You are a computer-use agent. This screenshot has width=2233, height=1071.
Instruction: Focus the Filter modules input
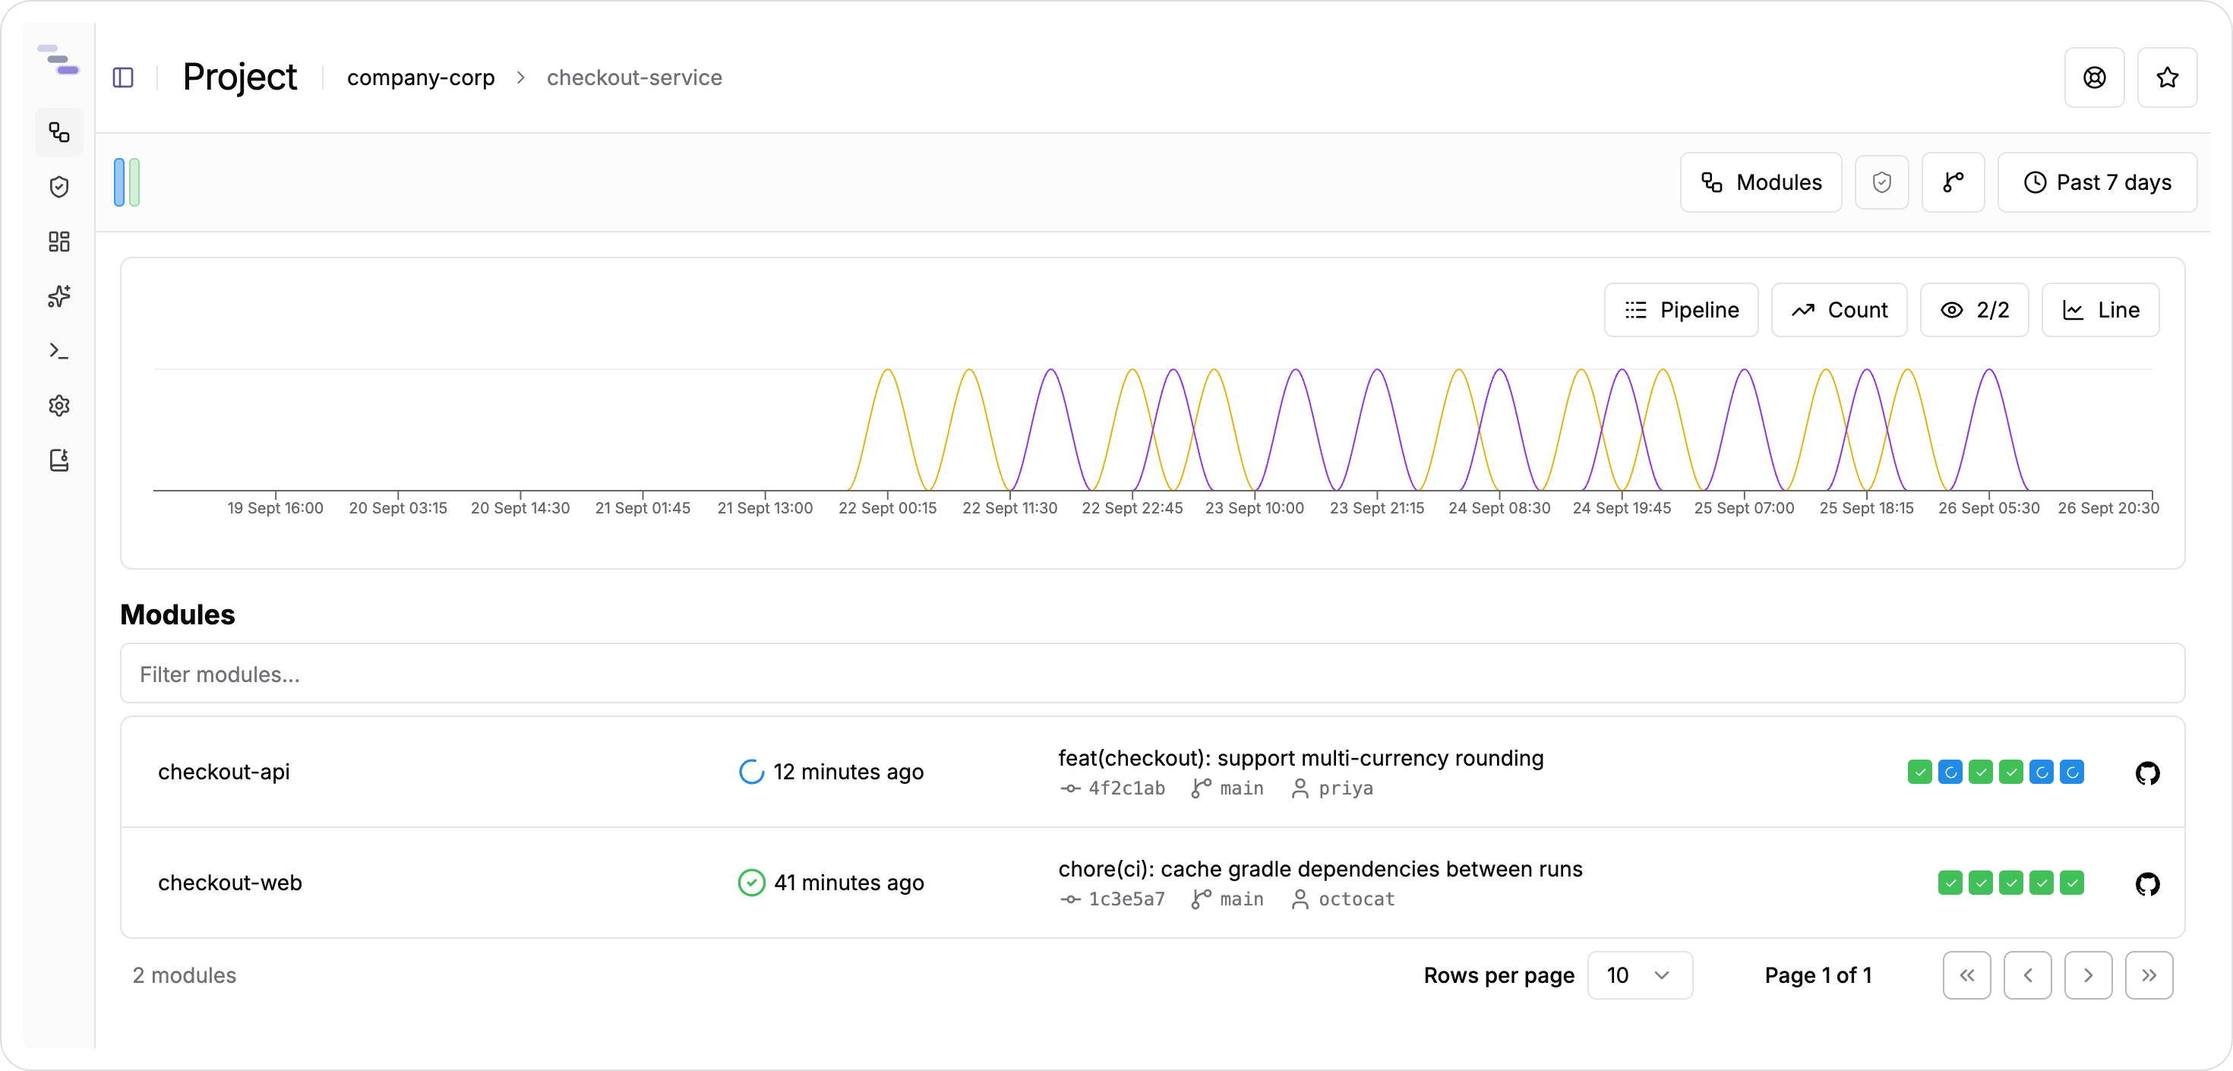click(1151, 674)
